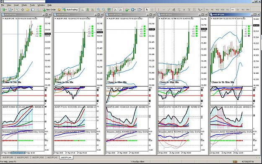
Task: Select the equidistant channel tool
Action: click(x=174, y=10)
